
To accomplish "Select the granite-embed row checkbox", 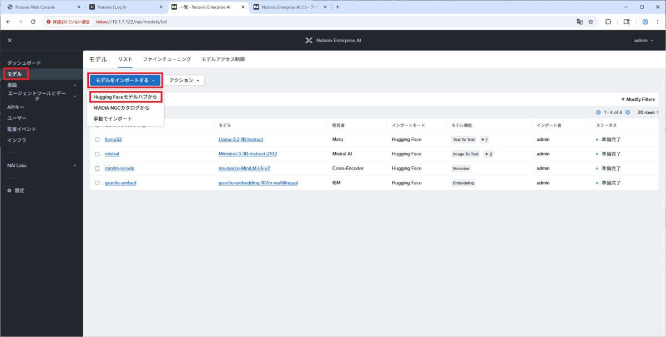I will coord(97,183).
